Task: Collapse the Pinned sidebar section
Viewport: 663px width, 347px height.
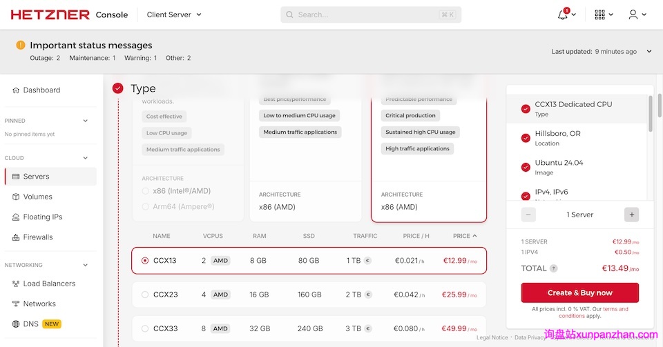Action: point(86,121)
